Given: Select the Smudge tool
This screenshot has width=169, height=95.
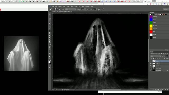Looking at the screenshot, I should pos(50,42).
